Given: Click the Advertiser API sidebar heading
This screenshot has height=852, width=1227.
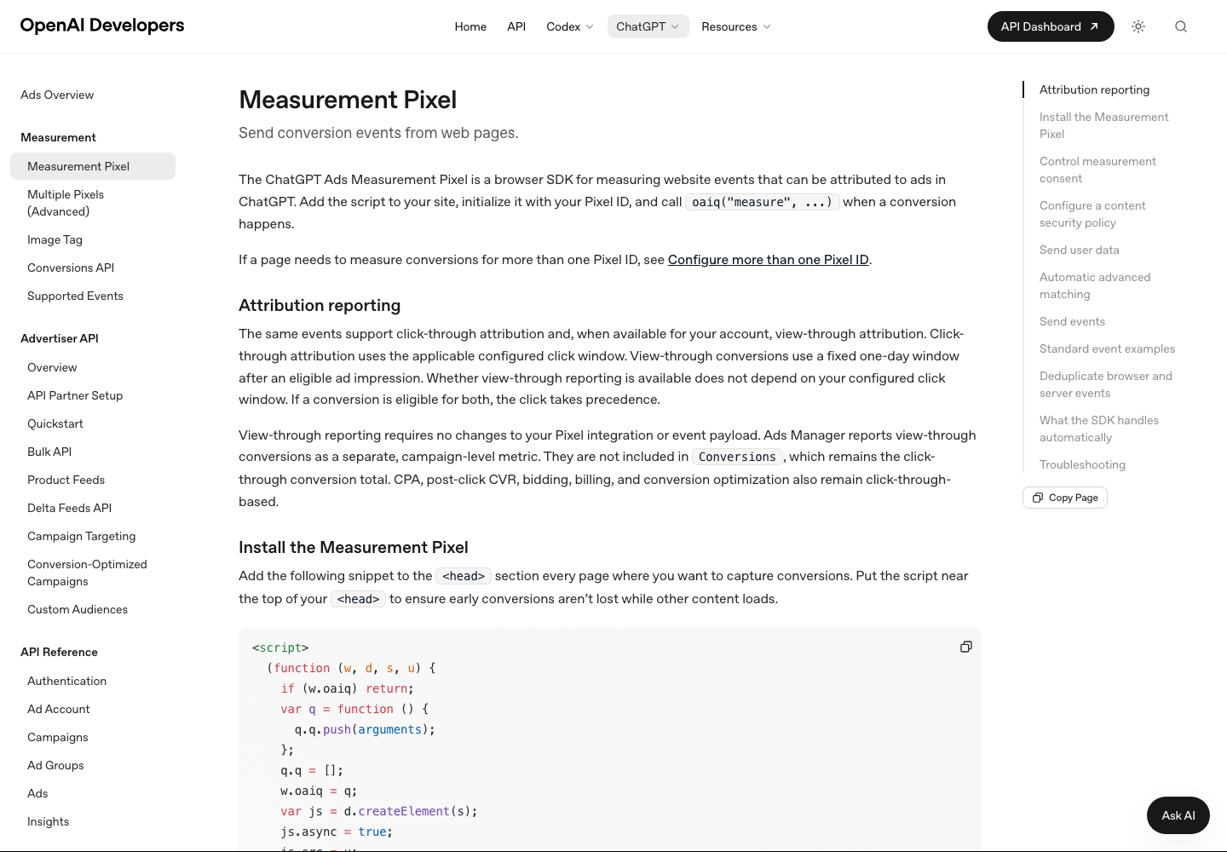Looking at the screenshot, I should pos(60,338).
